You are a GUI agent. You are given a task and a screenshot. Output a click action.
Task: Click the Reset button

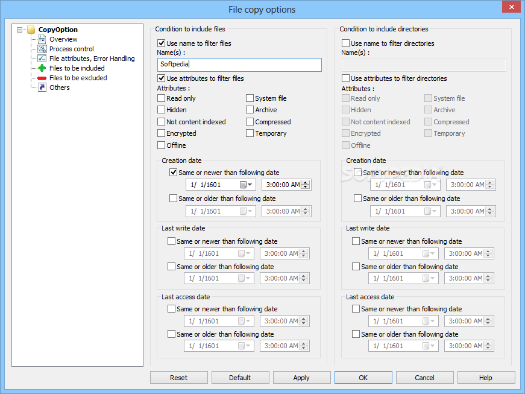[x=179, y=378]
